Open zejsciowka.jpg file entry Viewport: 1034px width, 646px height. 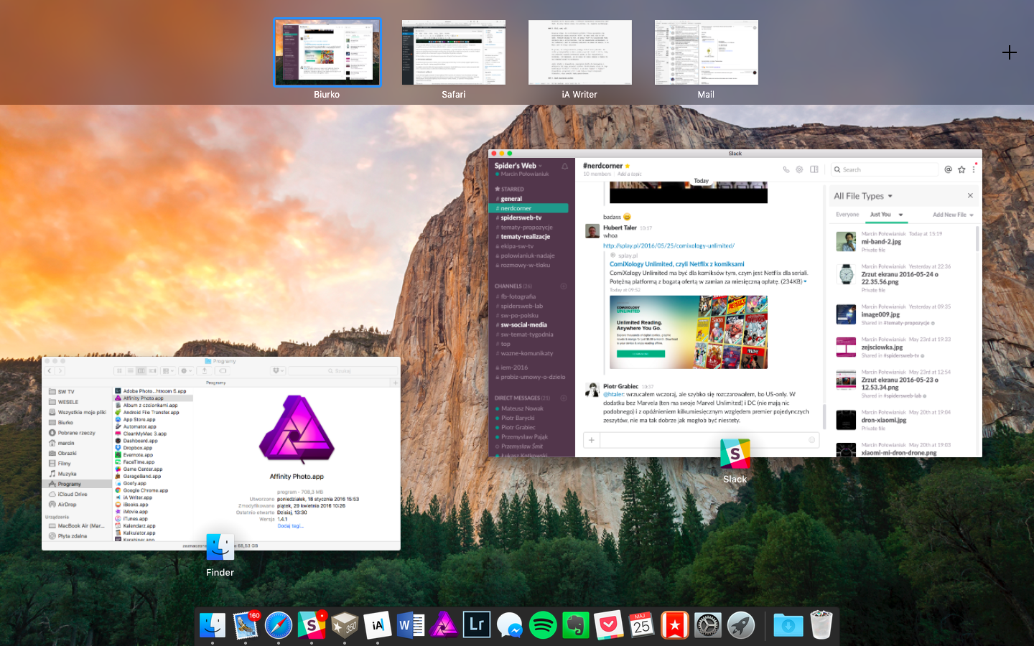[905, 347]
